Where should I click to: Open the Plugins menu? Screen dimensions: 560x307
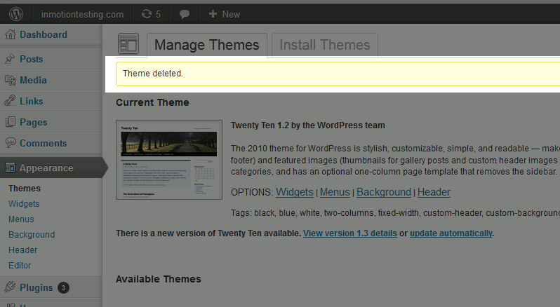pyautogui.click(x=36, y=288)
